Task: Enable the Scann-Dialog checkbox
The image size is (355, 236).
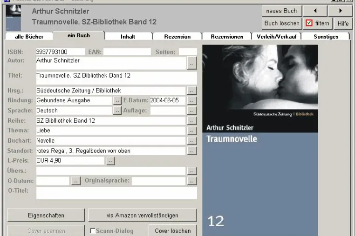Action: pyautogui.click(x=93, y=231)
